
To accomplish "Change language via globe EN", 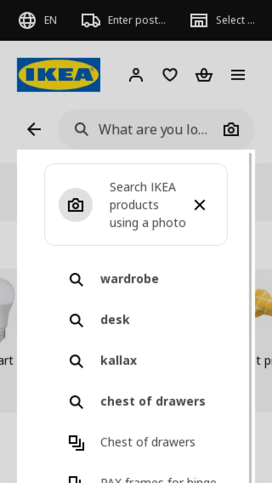I will (38, 20).
